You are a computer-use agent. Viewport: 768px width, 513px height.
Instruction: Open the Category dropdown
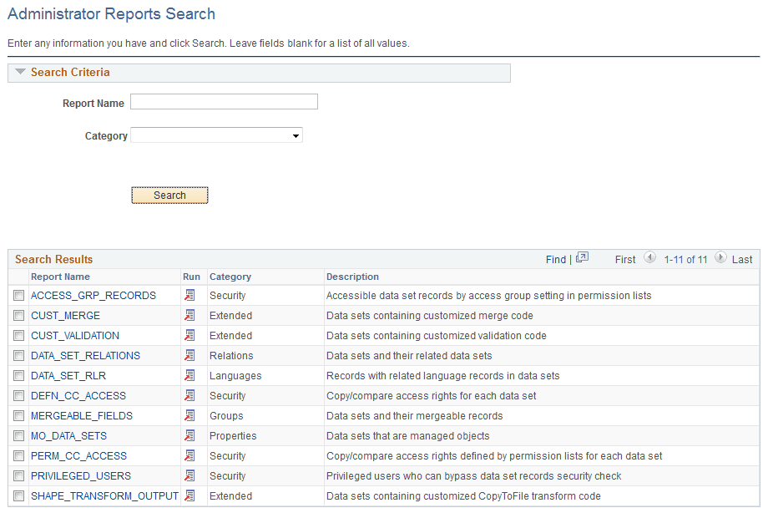tap(295, 135)
